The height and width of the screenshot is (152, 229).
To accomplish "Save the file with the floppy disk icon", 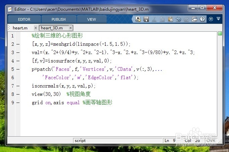I will (146, 19).
